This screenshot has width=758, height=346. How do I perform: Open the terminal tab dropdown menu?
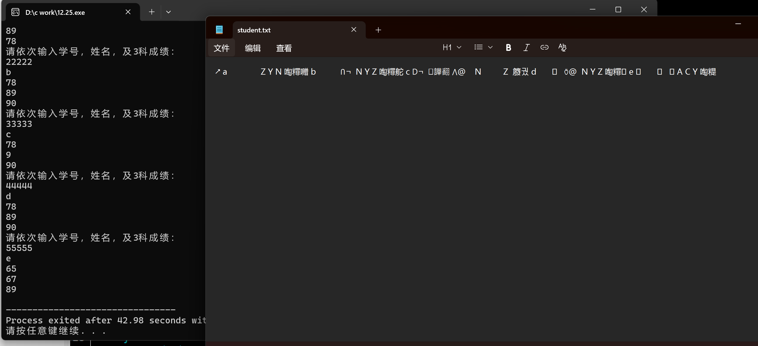point(168,12)
